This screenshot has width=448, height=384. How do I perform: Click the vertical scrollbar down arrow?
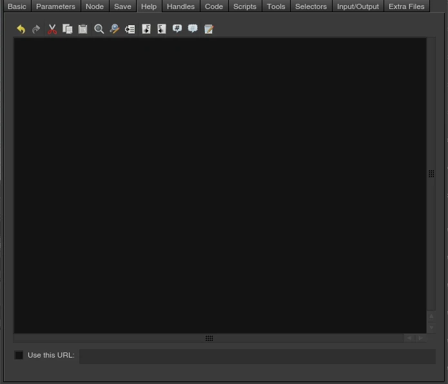[x=431, y=327]
